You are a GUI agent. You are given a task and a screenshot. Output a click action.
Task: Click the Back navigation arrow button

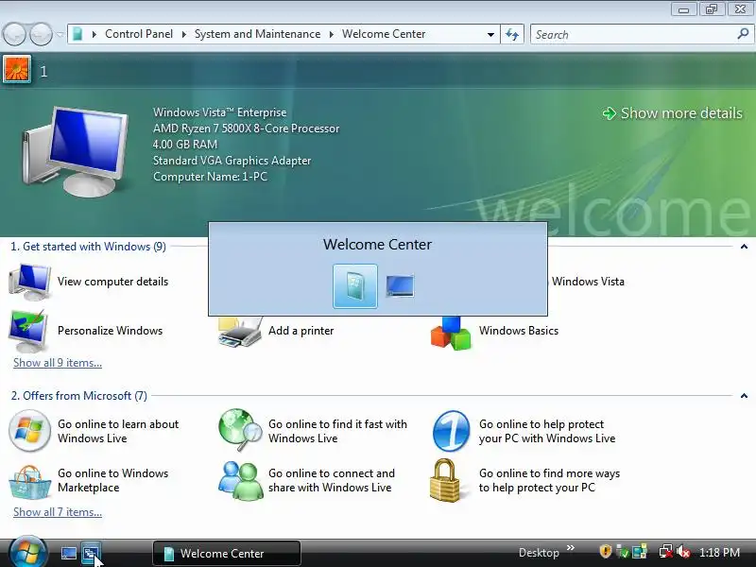[x=14, y=34]
